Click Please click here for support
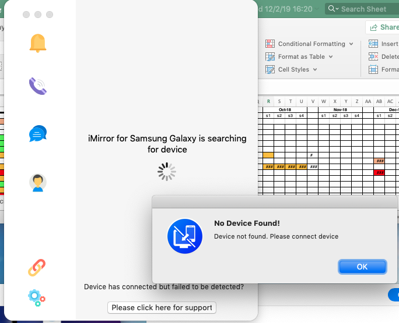 click(x=162, y=307)
